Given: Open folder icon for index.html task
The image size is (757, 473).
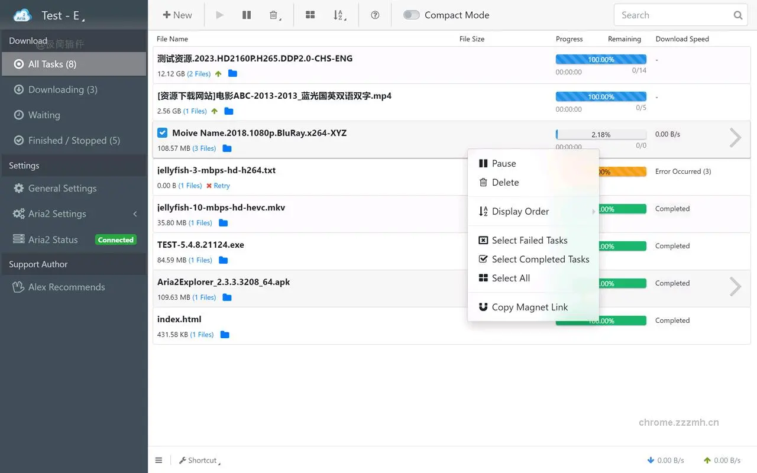Looking at the screenshot, I should [225, 335].
